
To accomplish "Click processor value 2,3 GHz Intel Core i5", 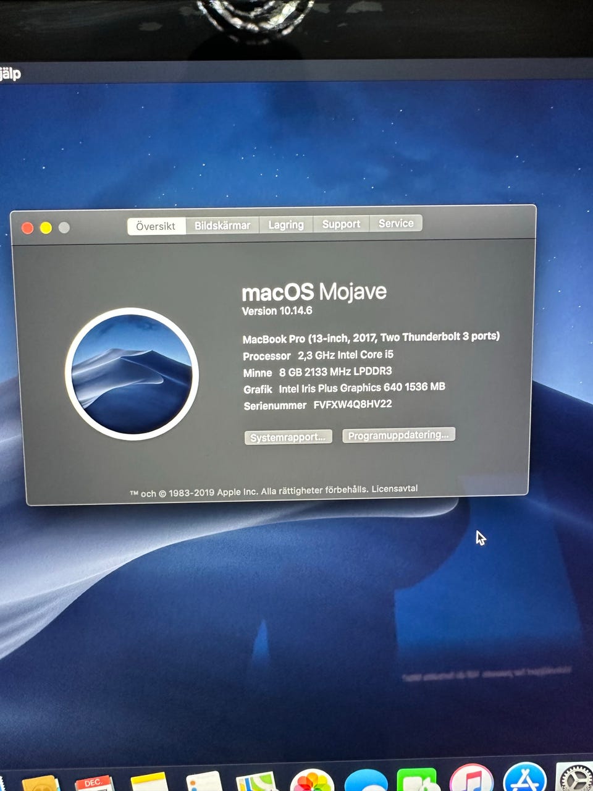I will [345, 355].
